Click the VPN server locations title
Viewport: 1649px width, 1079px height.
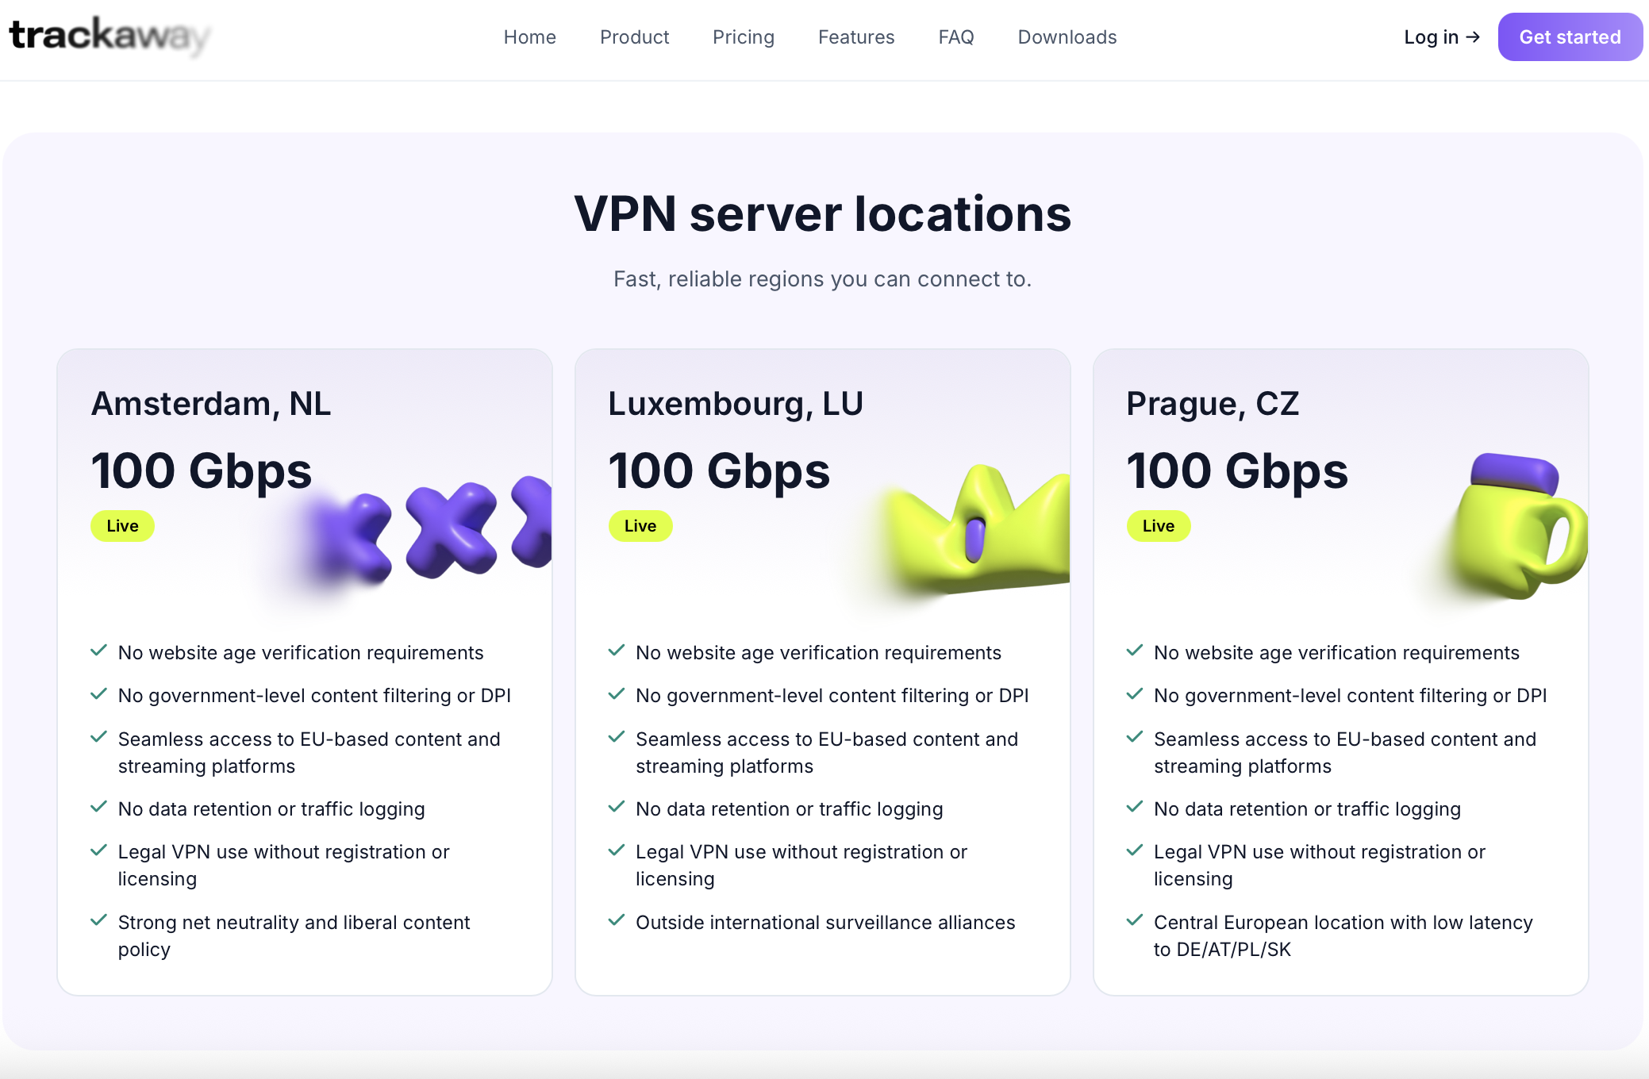[x=823, y=214]
